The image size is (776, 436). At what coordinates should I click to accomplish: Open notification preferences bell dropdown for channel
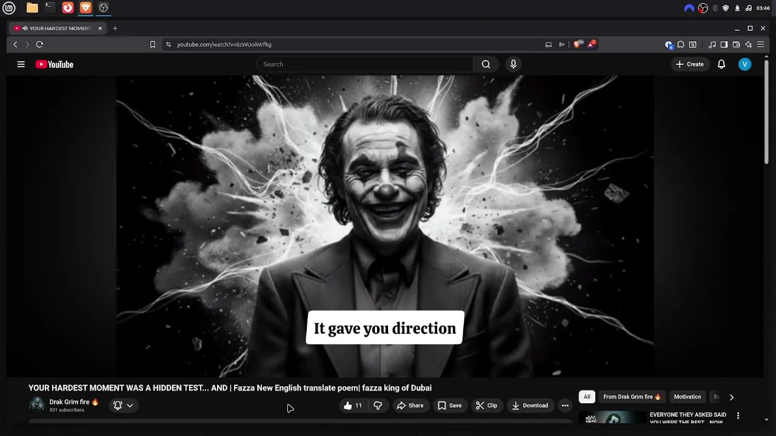122,406
